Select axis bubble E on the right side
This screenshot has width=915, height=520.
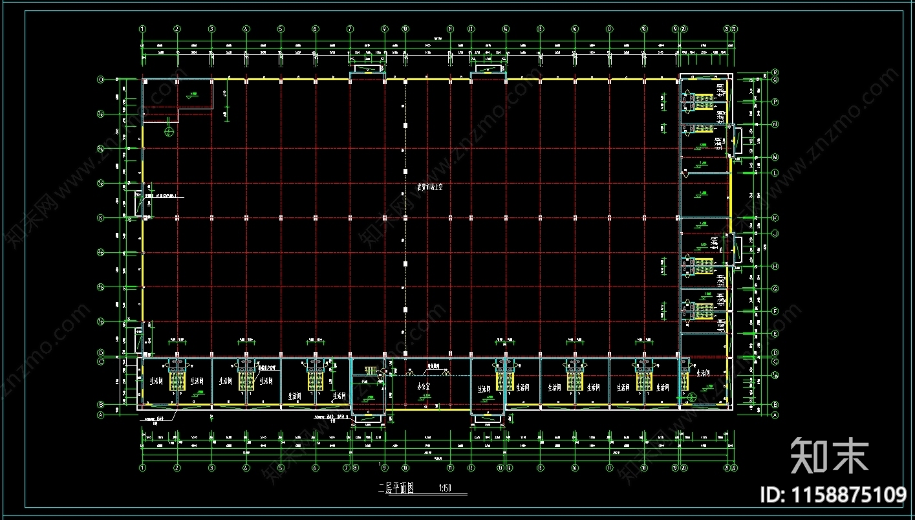775,334
